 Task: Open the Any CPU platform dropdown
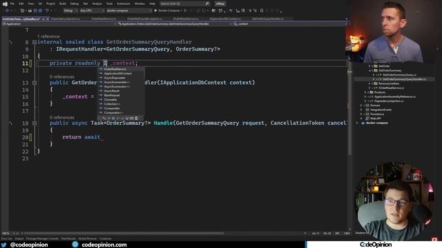point(92,11)
